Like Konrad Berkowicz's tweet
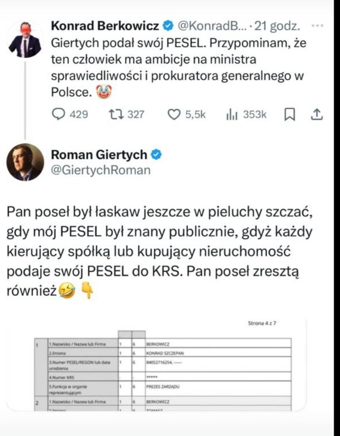The height and width of the screenshot is (436, 340). tap(174, 115)
